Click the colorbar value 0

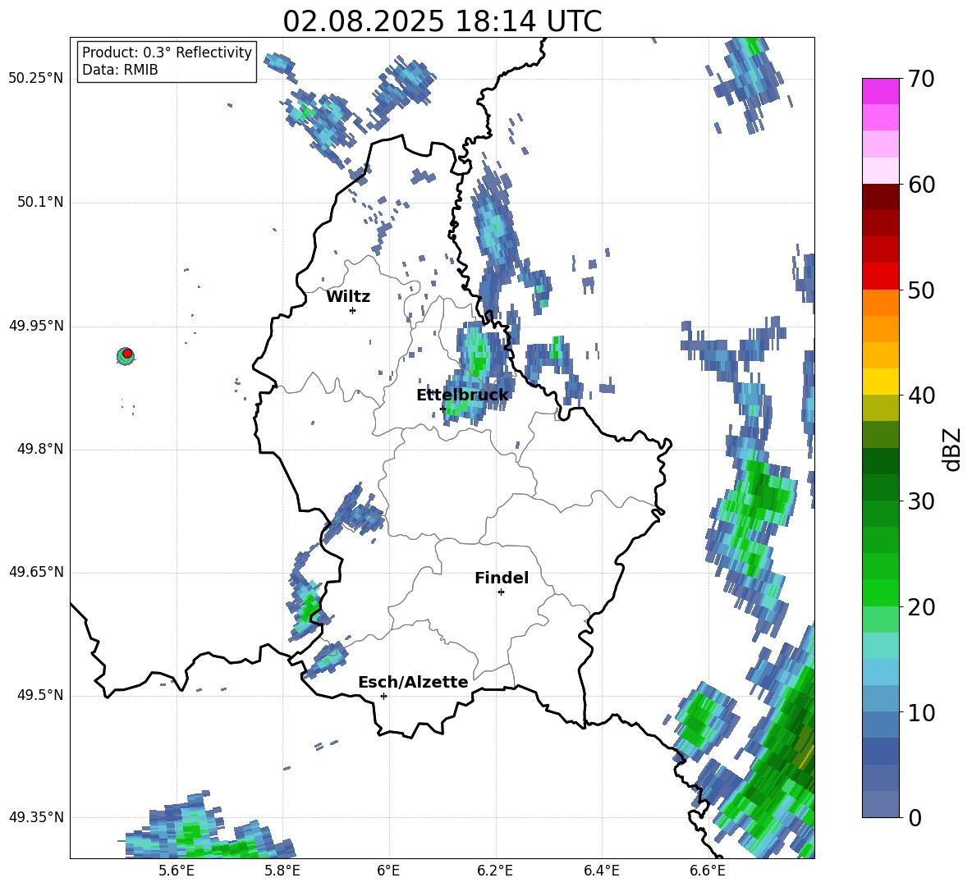[x=915, y=818]
